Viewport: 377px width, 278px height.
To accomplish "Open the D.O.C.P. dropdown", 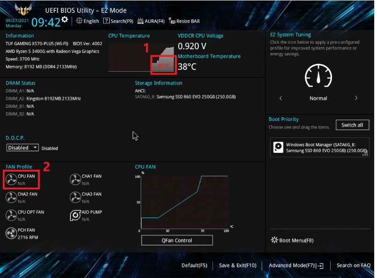I will coord(23,148).
